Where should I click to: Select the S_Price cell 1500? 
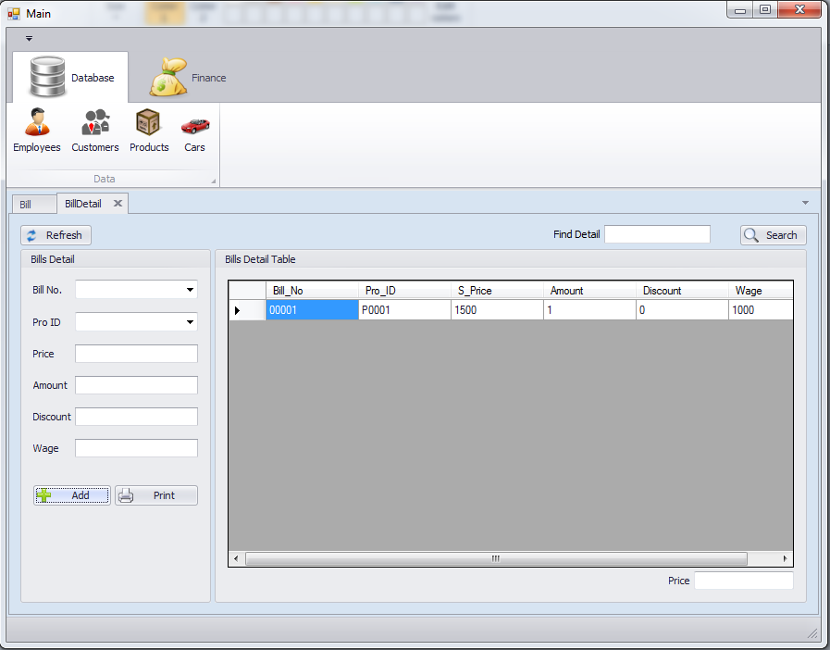tap(497, 310)
